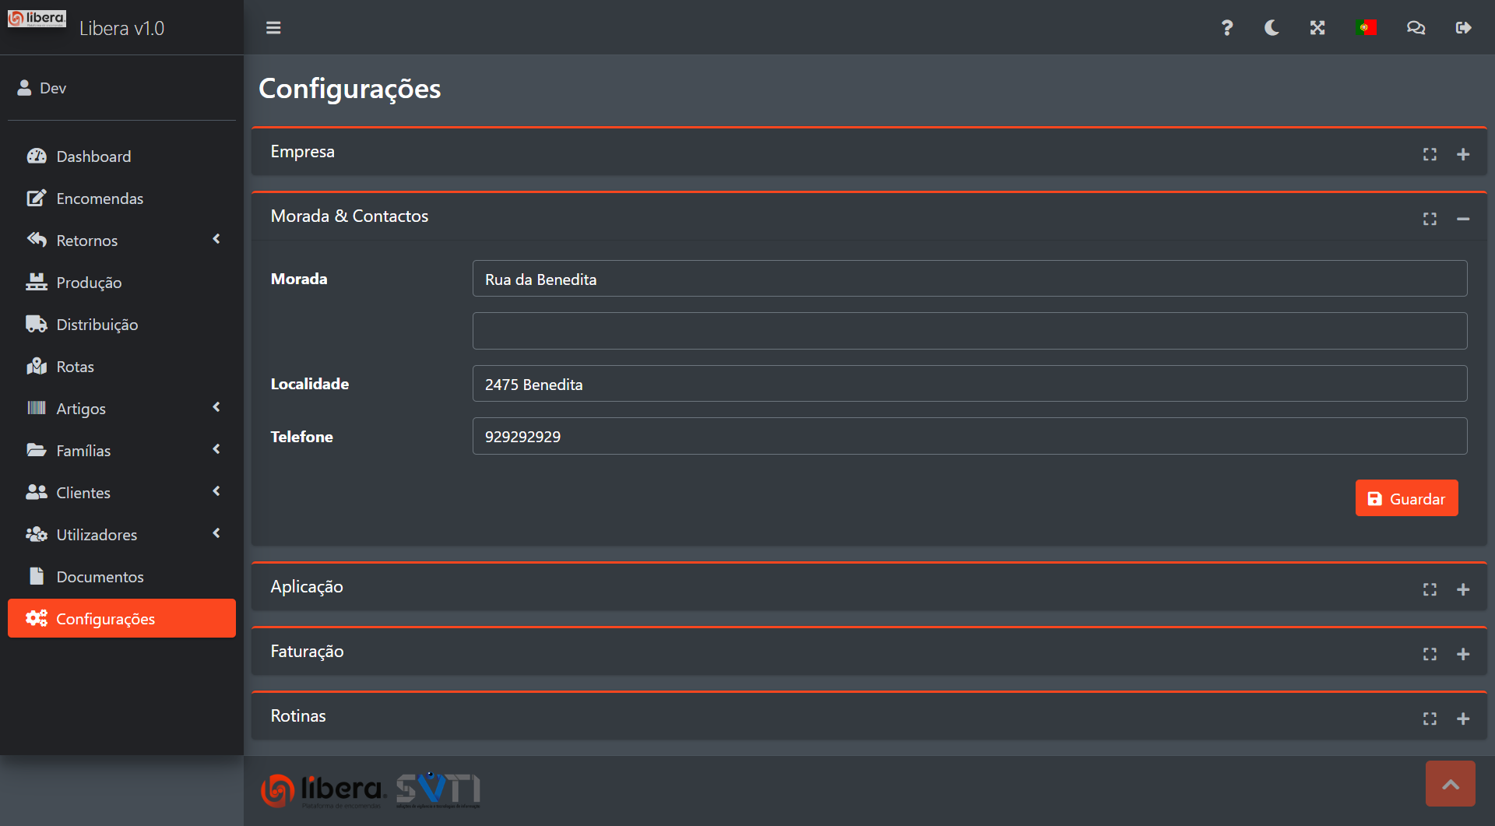The image size is (1495, 826).
Task: Click the help question mark icon
Action: 1226,28
